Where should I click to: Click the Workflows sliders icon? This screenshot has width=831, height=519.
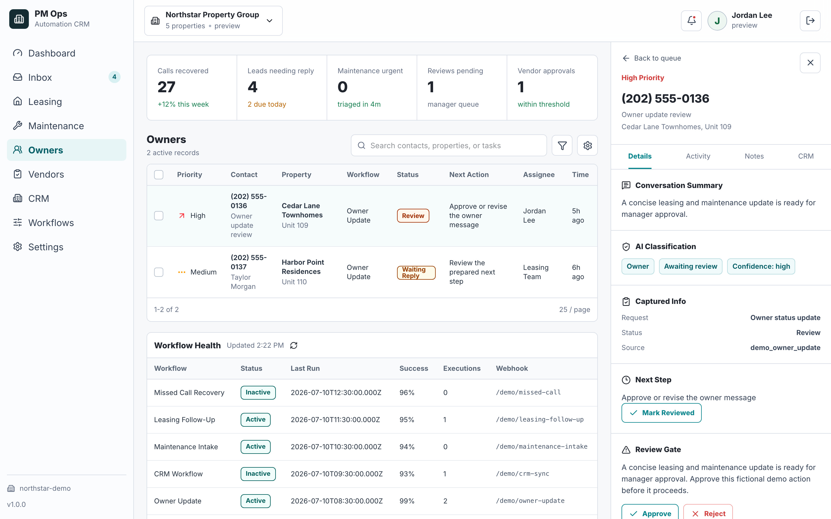pyautogui.click(x=18, y=222)
